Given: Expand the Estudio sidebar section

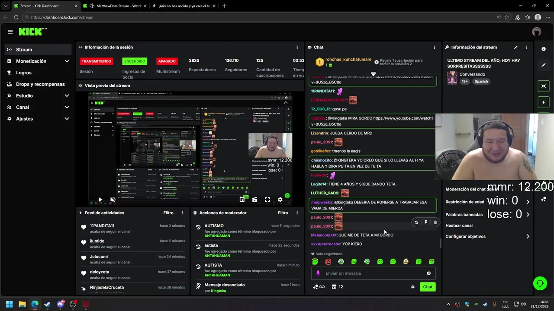Looking at the screenshot, I should [x=39, y=96].
